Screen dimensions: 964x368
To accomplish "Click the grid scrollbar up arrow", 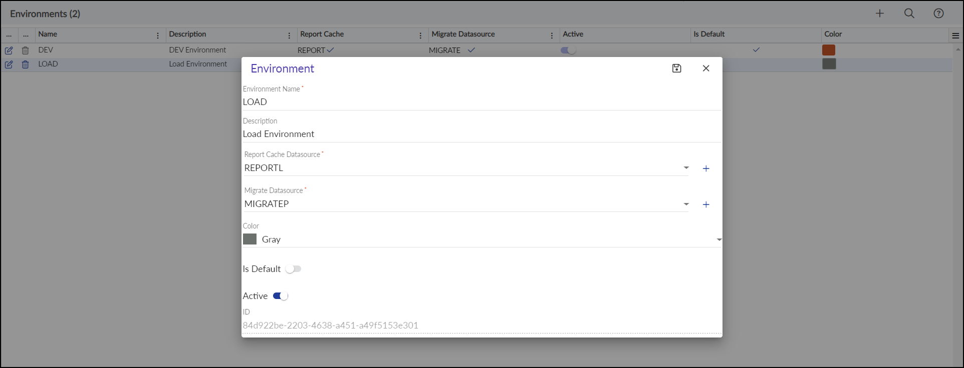I will (x=958, y=49).
